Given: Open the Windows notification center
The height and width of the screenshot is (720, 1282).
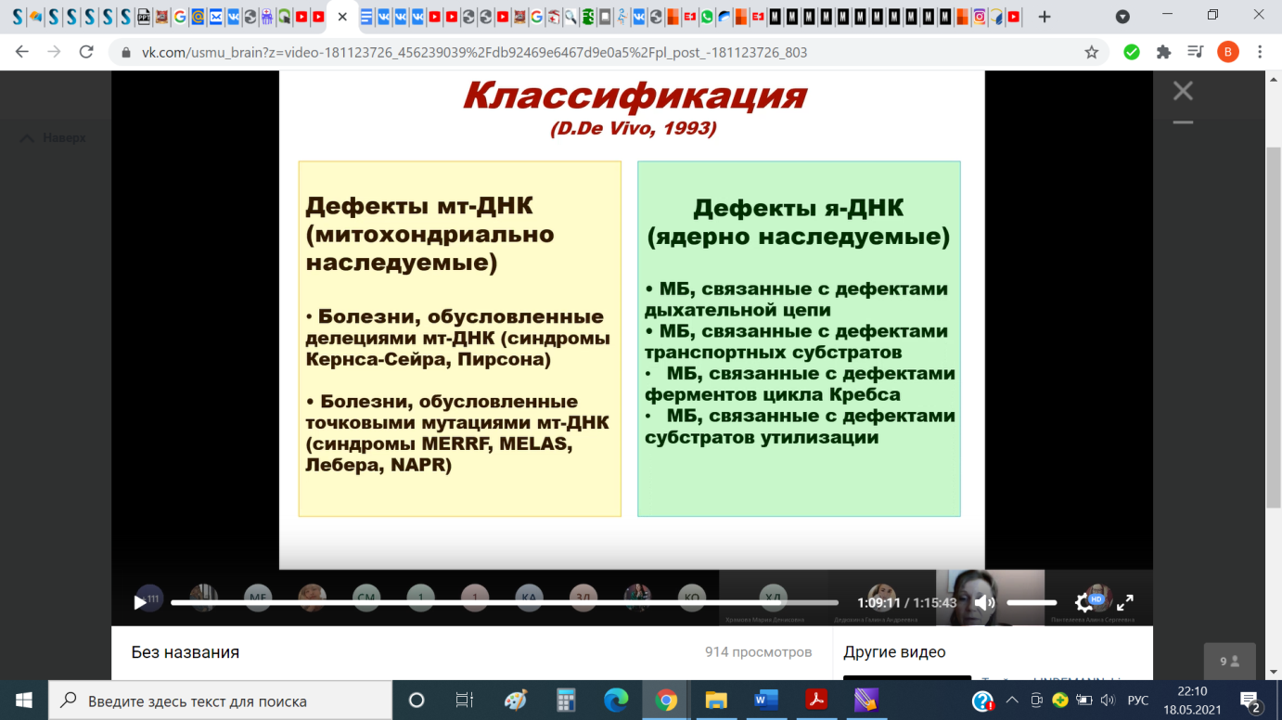Looking at the screenshot, I should [x=1249, y=701].
